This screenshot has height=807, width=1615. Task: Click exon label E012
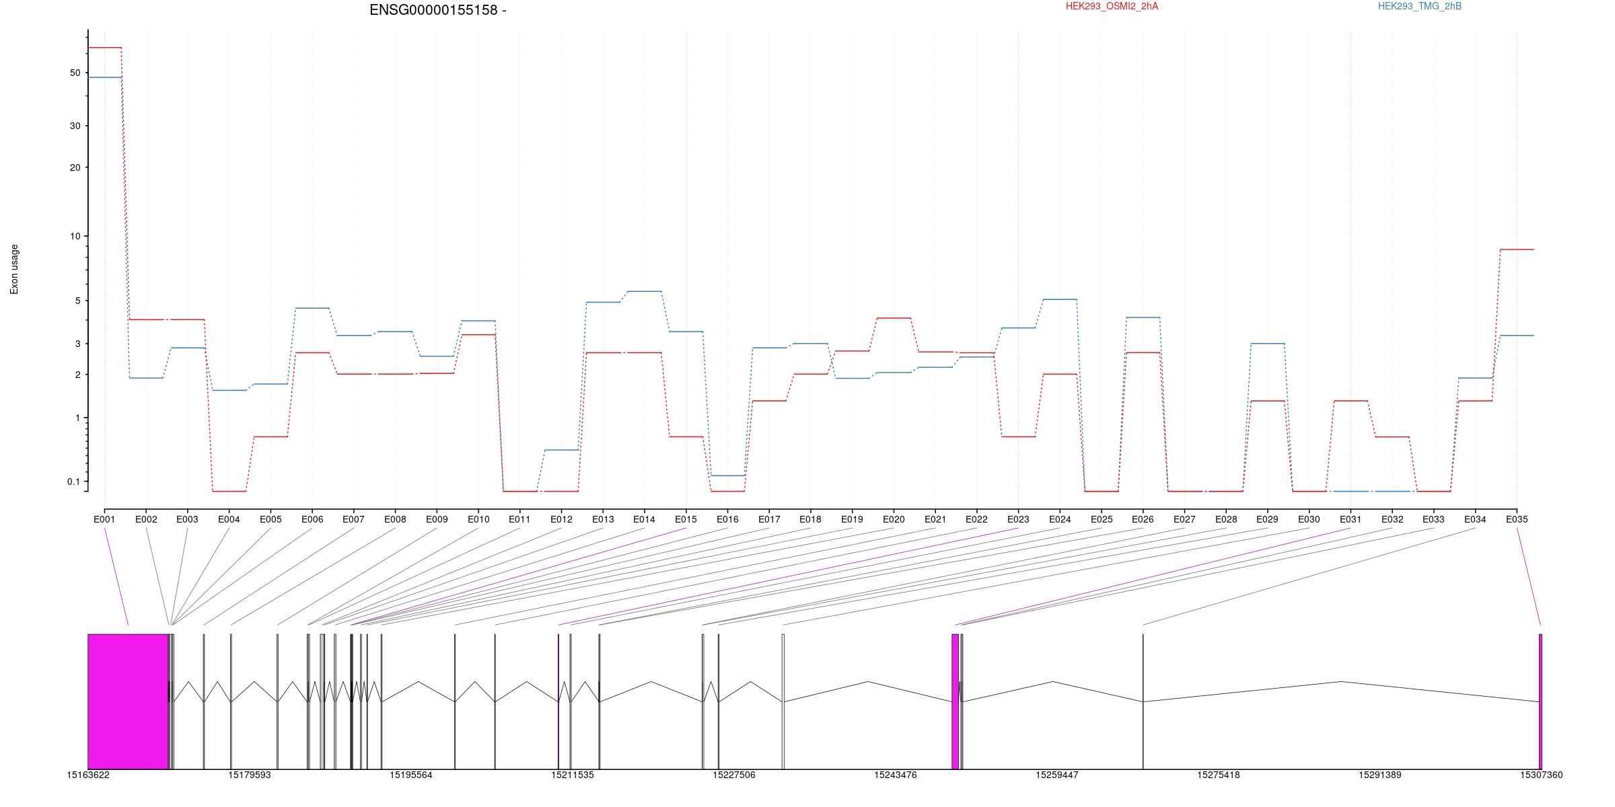pyautogui.click(x=561, y=519)
